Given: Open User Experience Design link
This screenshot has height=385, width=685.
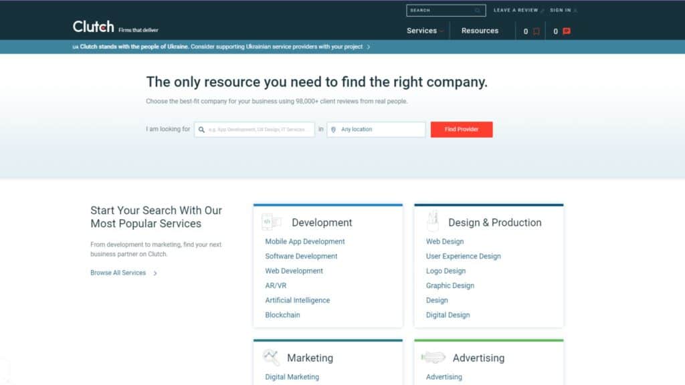Looking at the screenshot, I should tap(463, 256).
